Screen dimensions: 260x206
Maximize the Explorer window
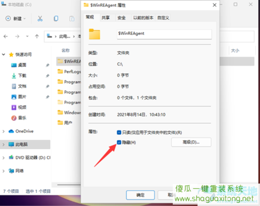click(x=236, y=4)
